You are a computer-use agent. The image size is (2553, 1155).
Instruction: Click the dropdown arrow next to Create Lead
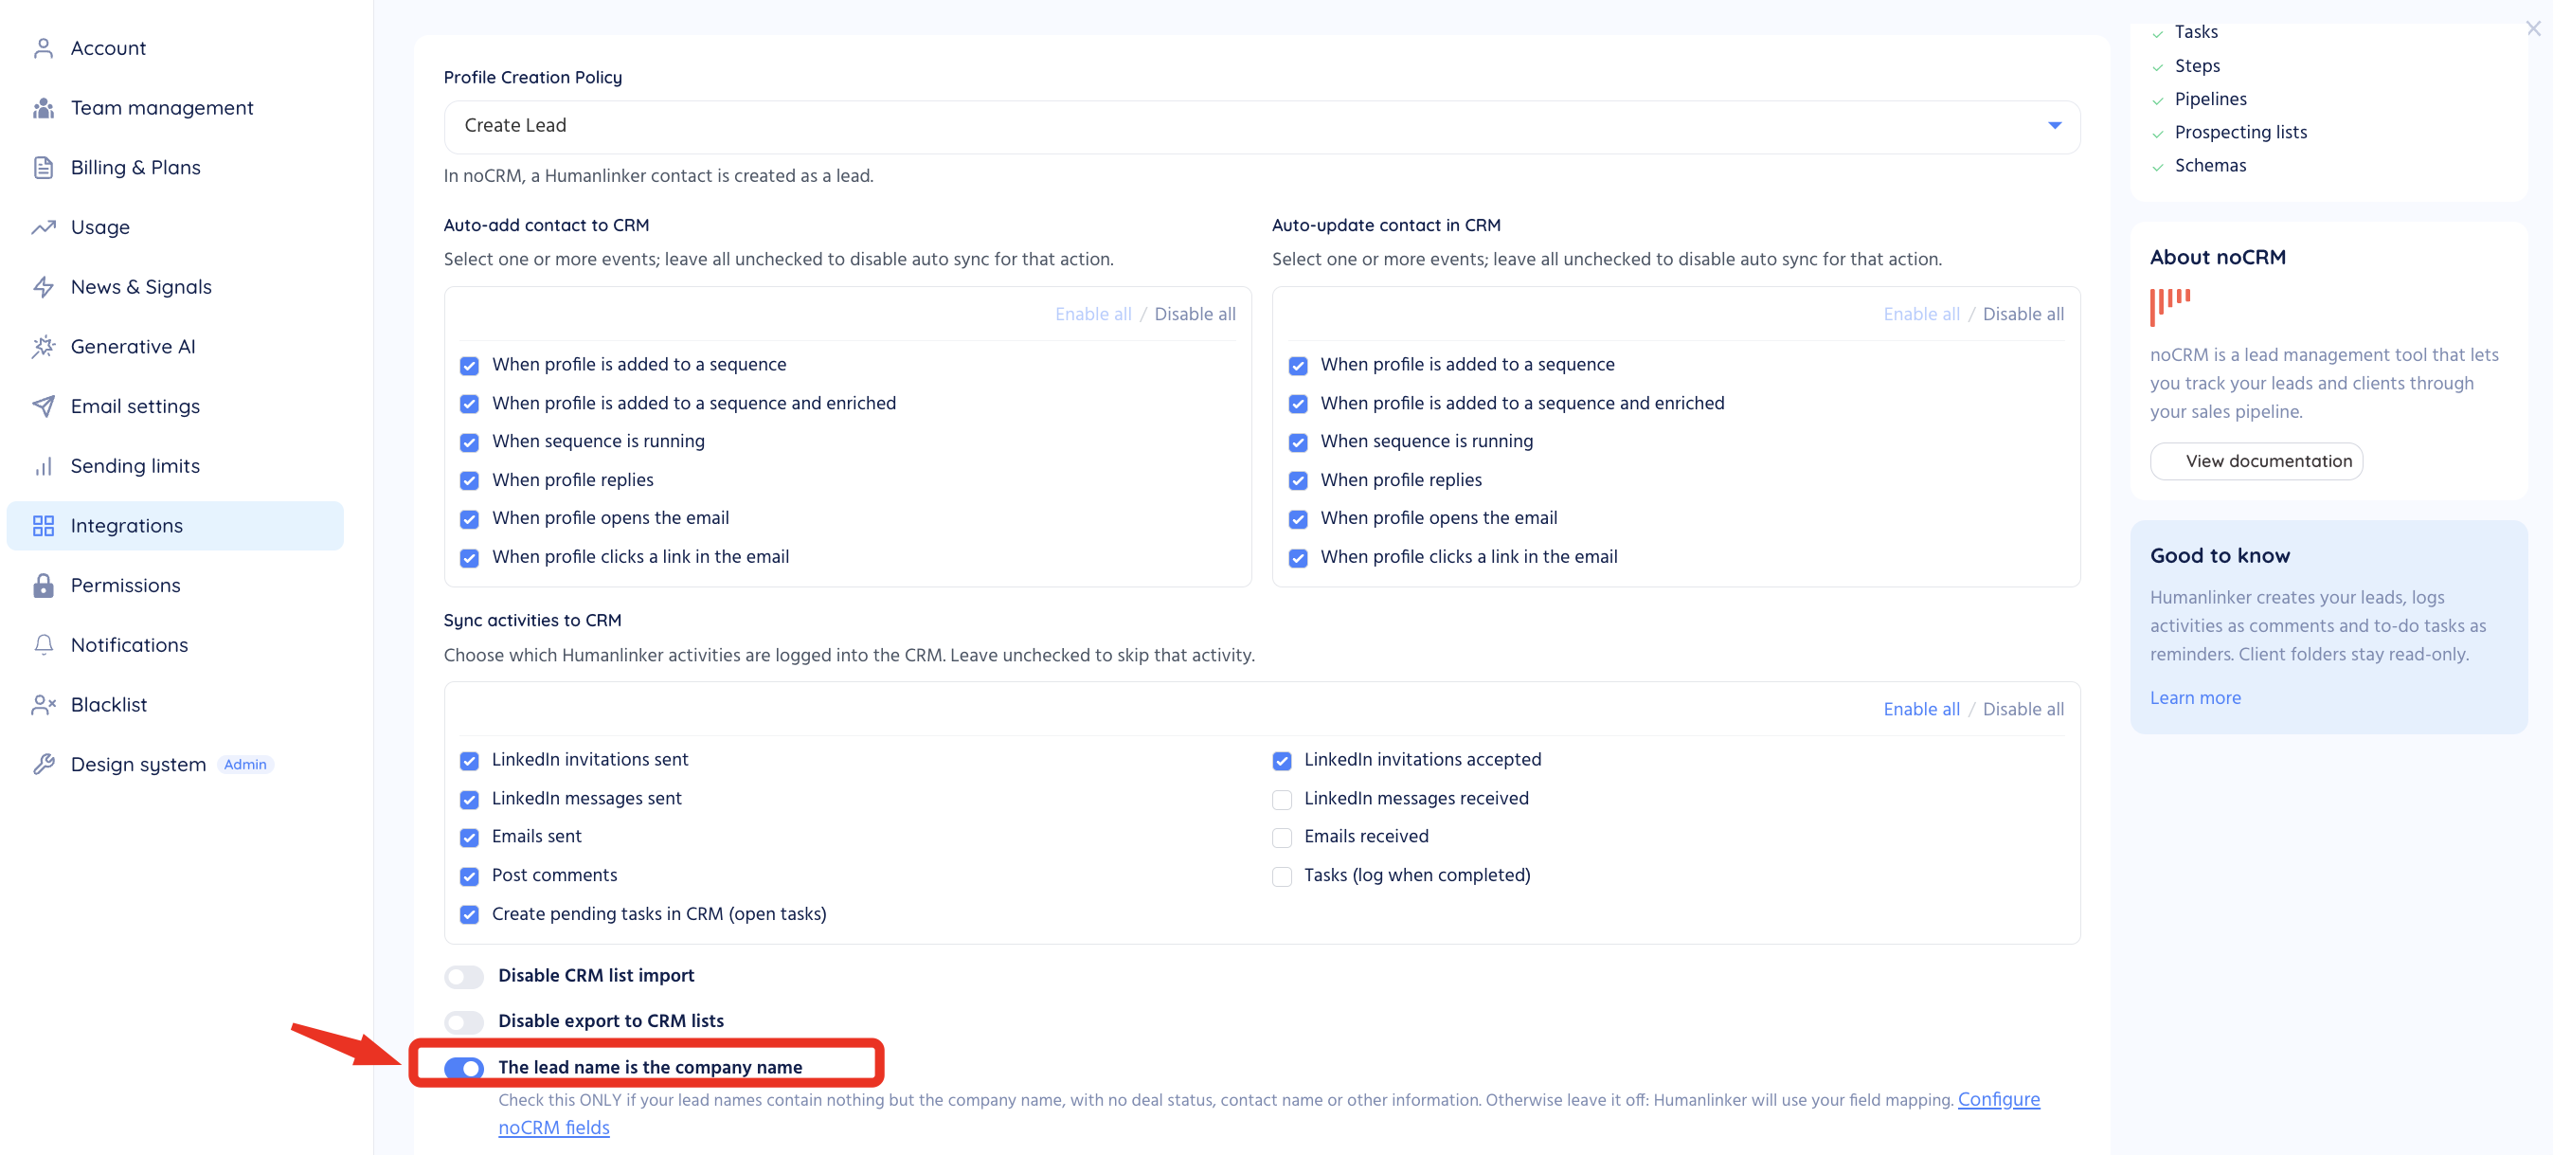click(2055, 126)
